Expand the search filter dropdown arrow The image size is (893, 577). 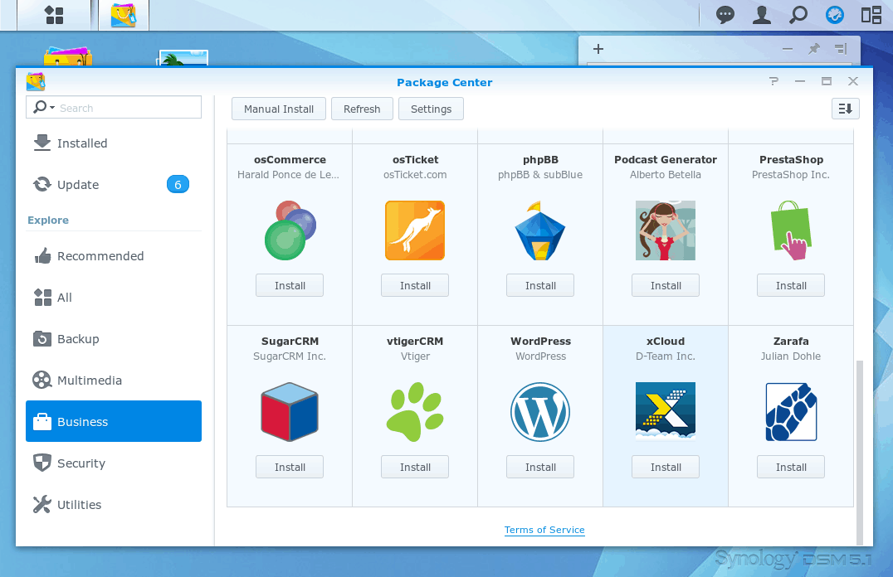pos(52,109)
